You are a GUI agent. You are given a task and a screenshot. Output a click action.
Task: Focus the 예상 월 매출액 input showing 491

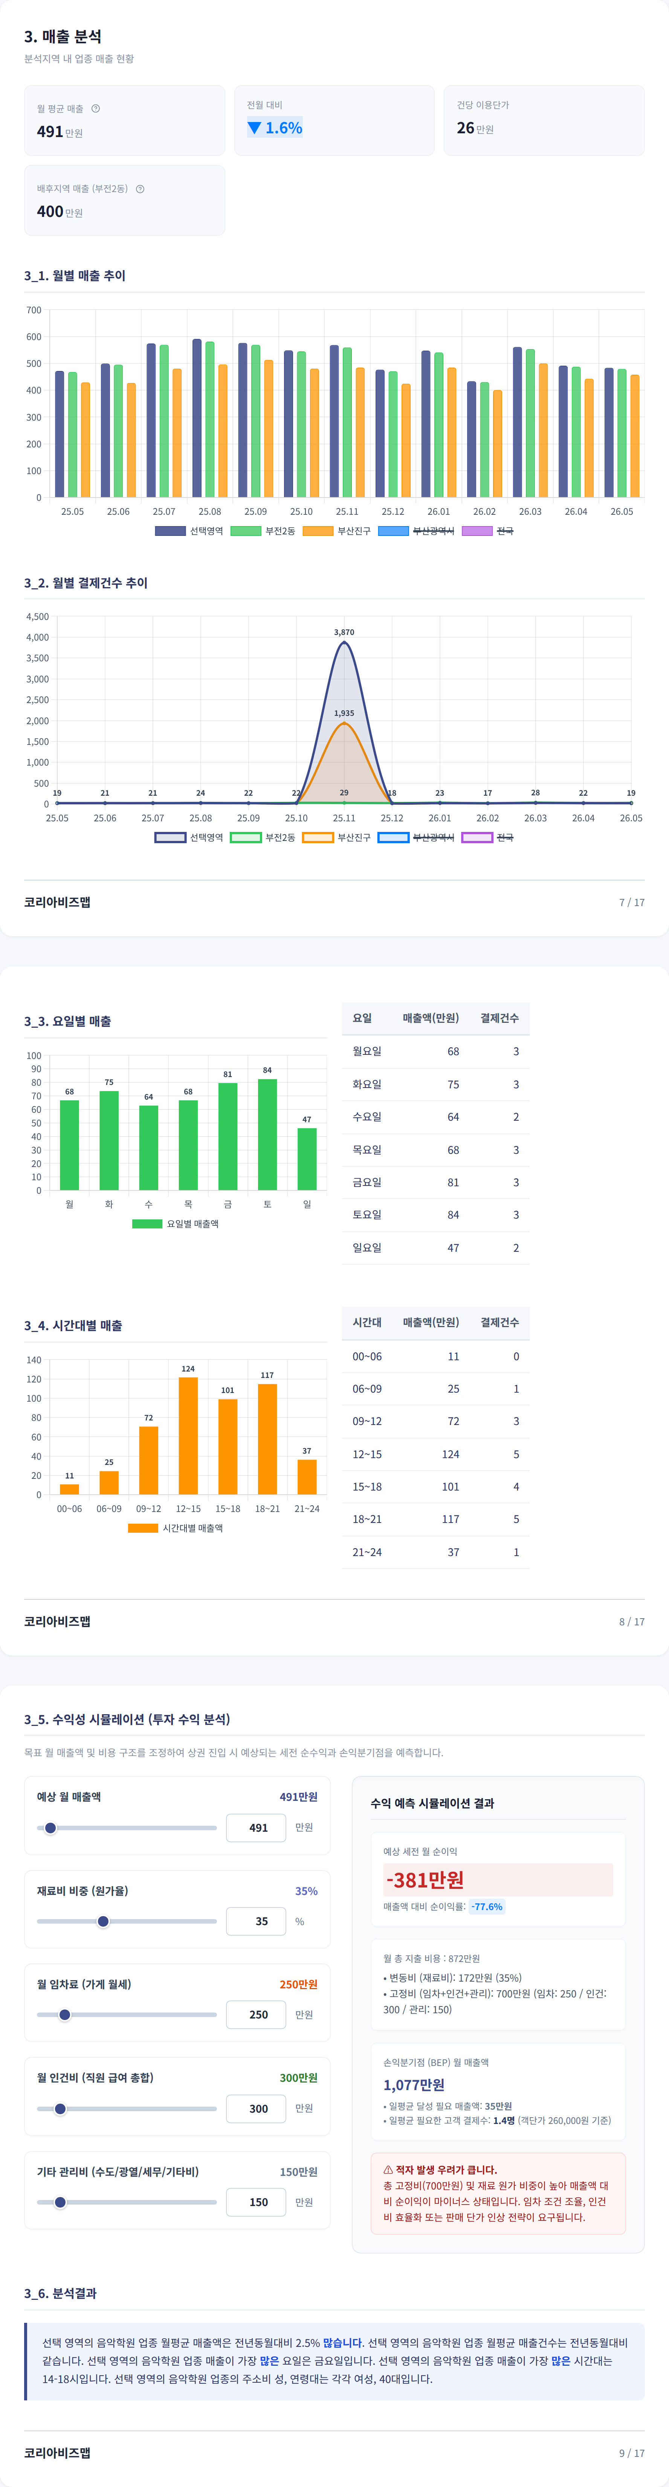[256, 1828]
